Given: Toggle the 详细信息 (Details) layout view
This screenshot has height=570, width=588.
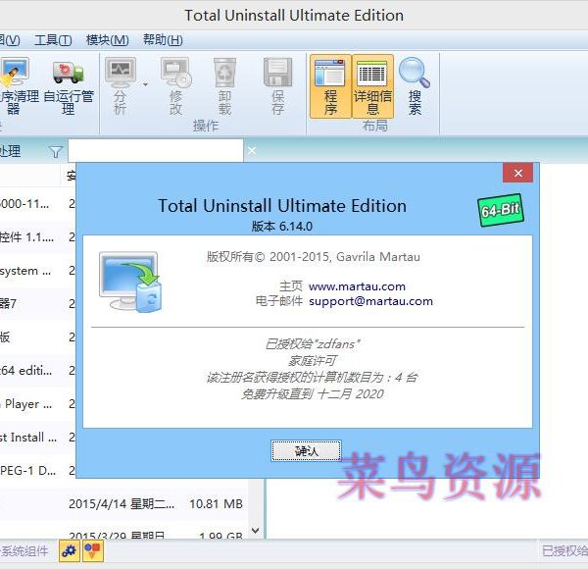Looking at the screenshot, I should coord(372,74).
